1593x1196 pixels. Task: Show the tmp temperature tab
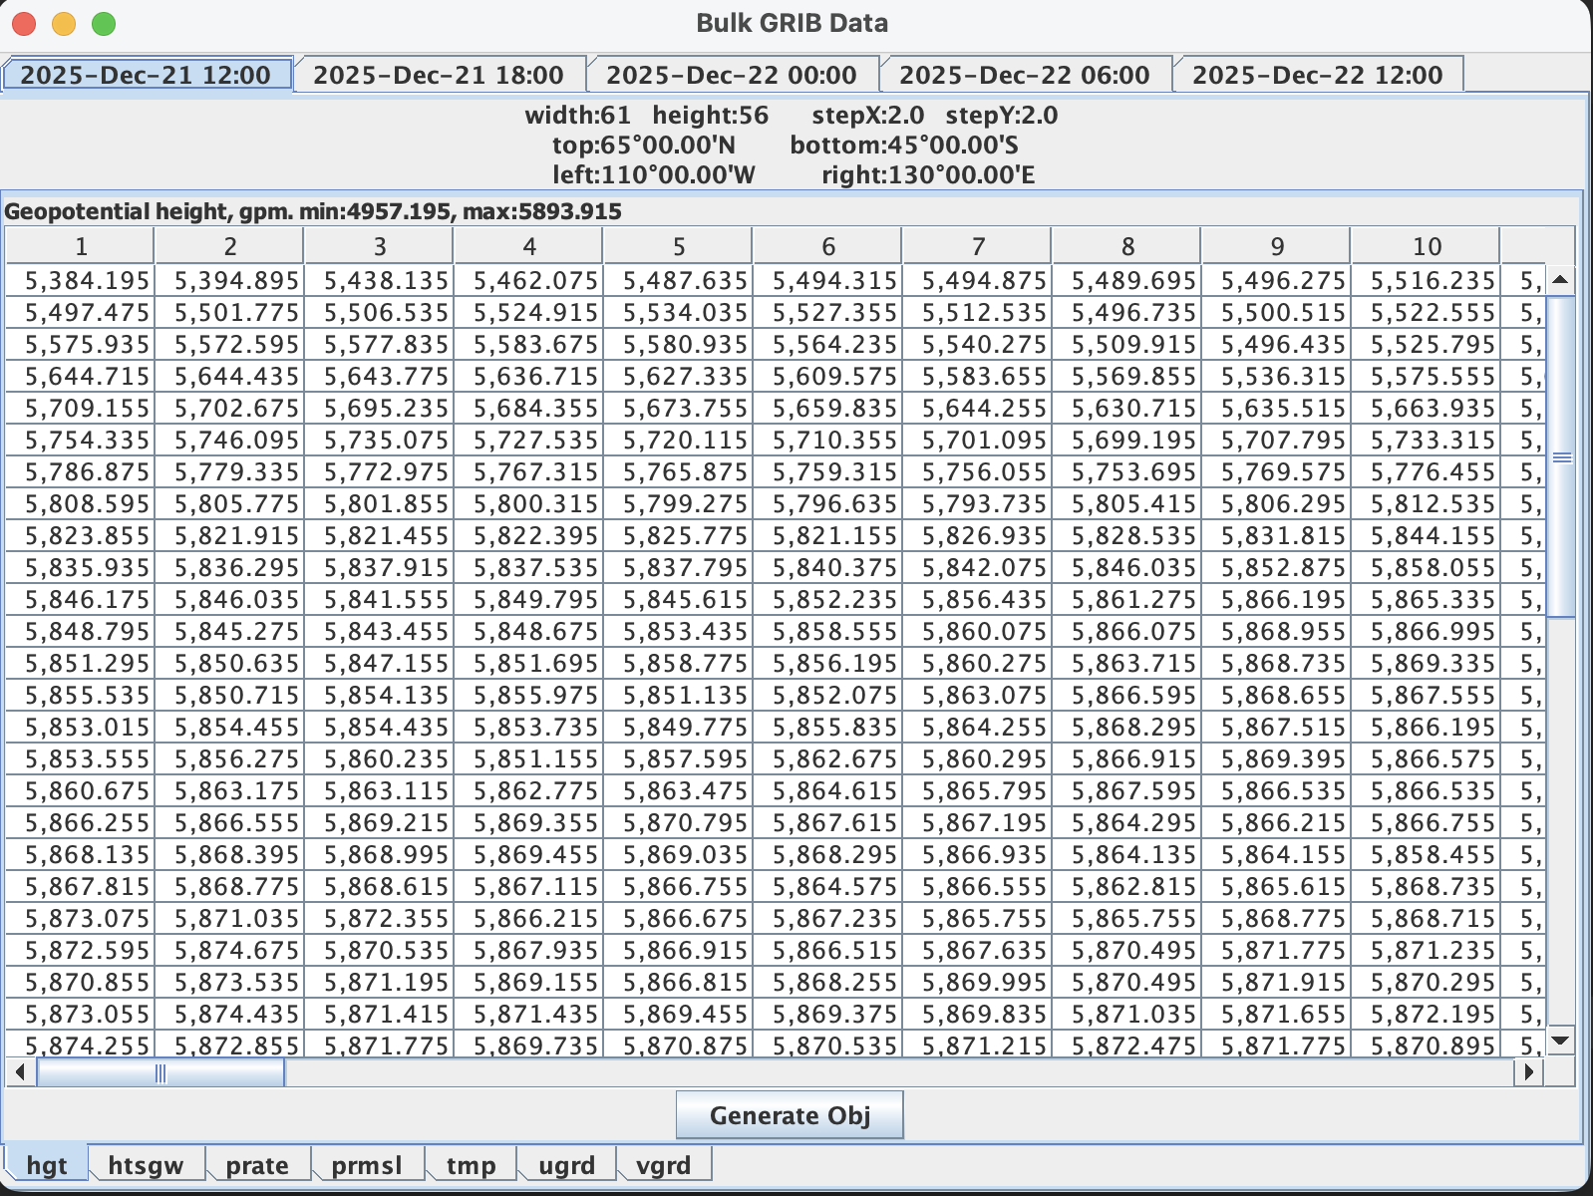[x=471, y=1165]
